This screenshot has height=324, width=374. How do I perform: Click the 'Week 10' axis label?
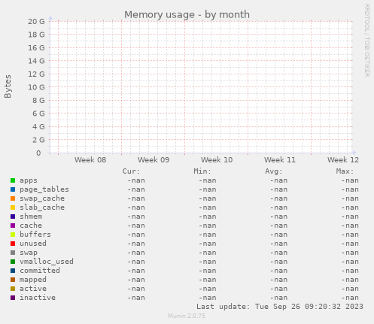tap(217, 160)
